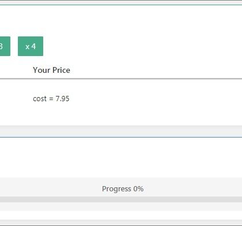Image resolution: width=242 pixels, height=226 pixels.
Task: Click the teal border line at the panel top
Action: pos(121,5)
